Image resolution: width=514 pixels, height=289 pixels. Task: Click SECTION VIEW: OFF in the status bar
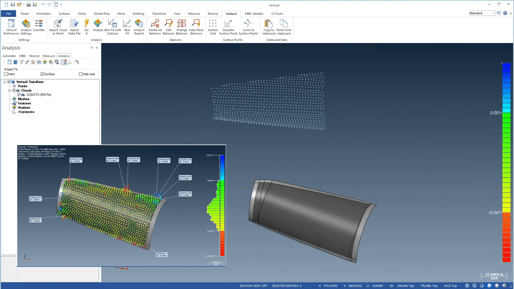253,285
